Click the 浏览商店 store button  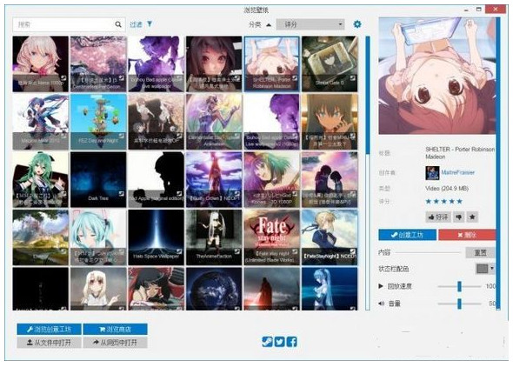tap(115, 329)
